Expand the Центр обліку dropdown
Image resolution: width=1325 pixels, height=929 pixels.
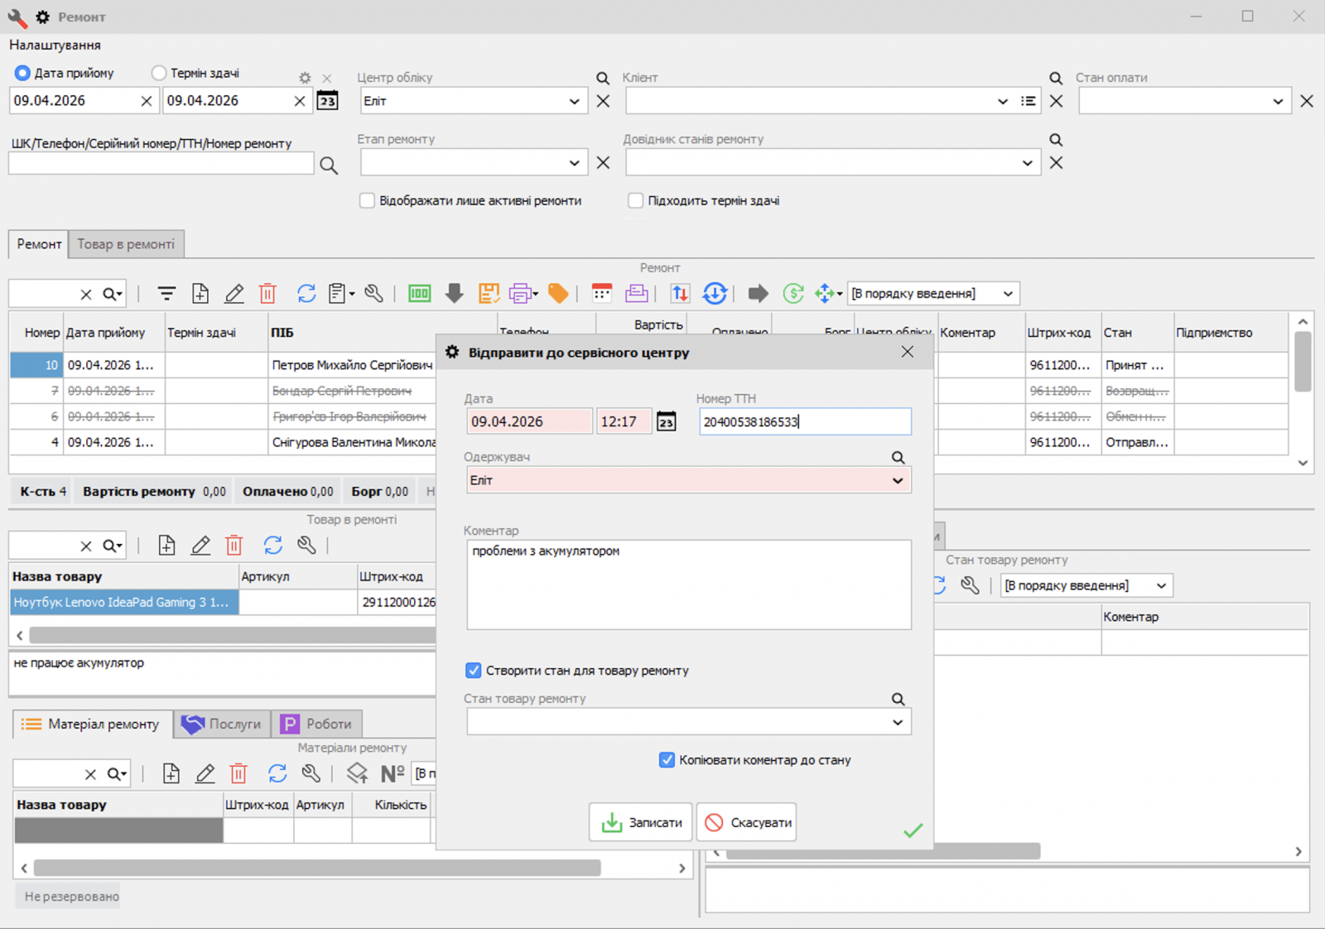(x=574, y=102)
